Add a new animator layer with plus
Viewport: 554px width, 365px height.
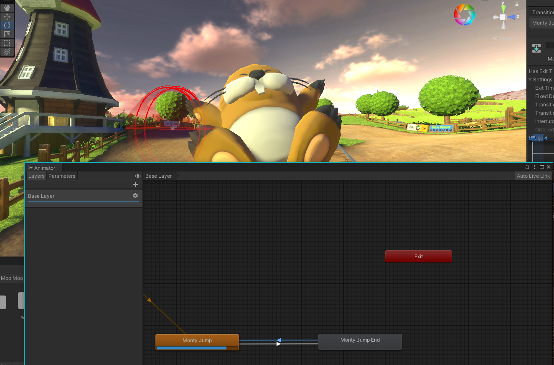click(135, 184)
